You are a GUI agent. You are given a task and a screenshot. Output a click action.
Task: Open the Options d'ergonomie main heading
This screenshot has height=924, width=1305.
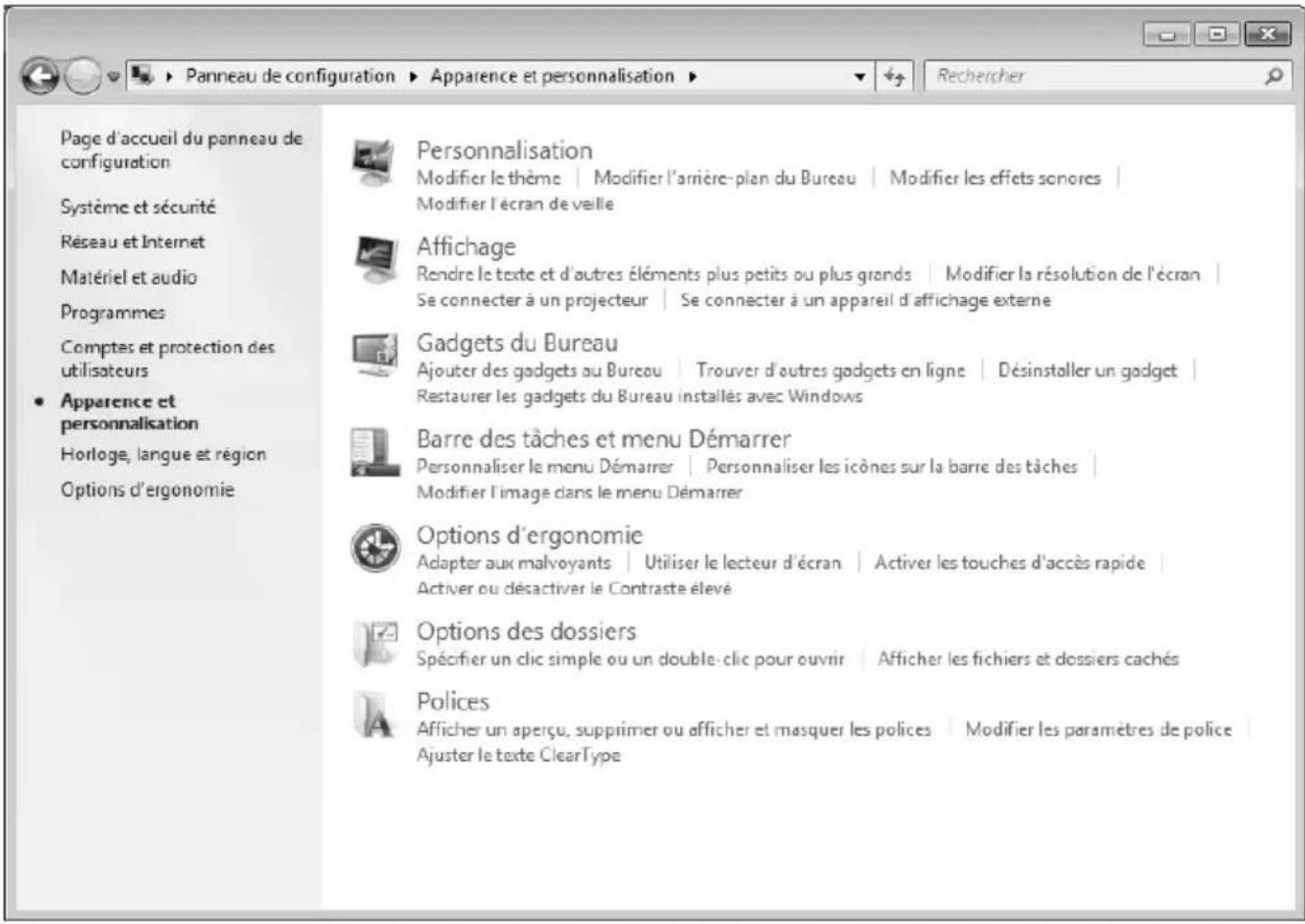click(529, 536)
